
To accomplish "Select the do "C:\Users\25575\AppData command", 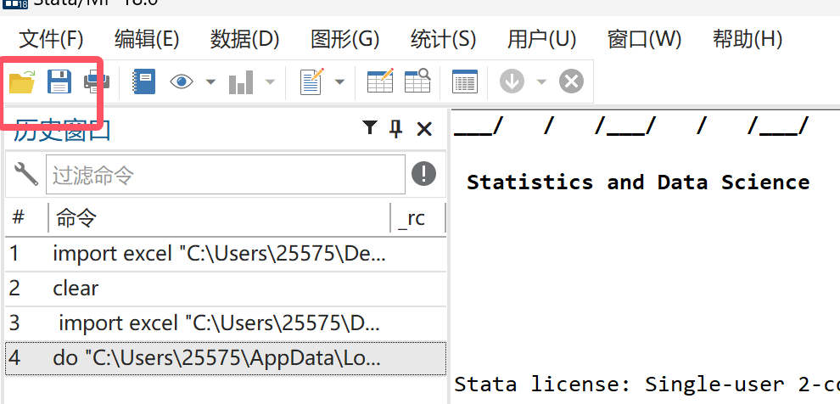I will click(x=226, y=358).
